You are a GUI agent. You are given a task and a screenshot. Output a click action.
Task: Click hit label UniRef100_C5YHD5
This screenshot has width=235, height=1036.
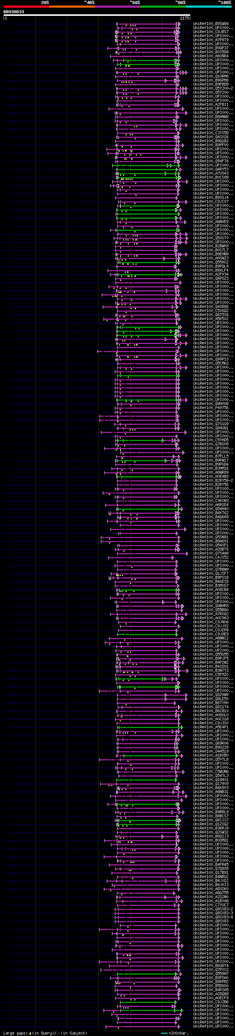click(x=211, y=440)
